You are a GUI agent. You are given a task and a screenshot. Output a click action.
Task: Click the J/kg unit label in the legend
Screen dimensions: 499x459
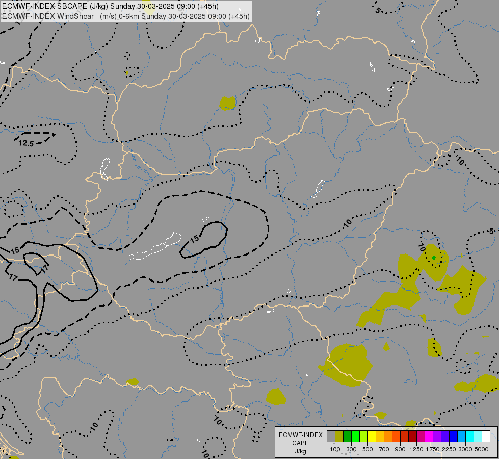click(x=300, y=451)
